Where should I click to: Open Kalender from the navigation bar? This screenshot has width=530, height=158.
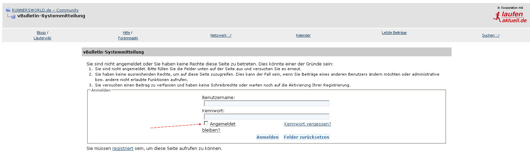303,35
